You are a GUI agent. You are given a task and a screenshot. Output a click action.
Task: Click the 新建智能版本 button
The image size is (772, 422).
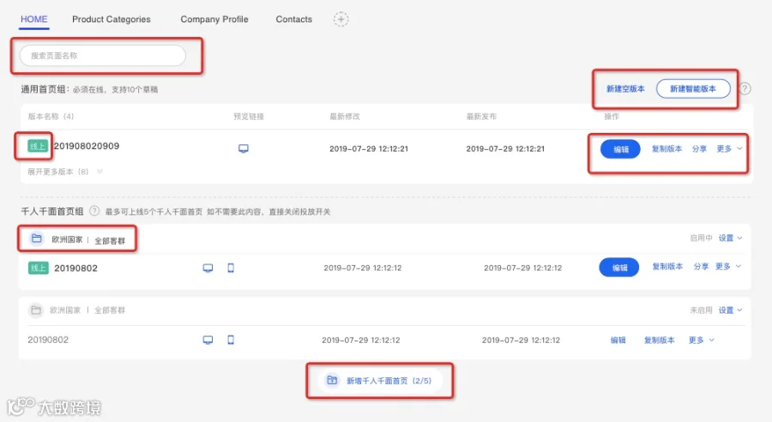(693, 88)
